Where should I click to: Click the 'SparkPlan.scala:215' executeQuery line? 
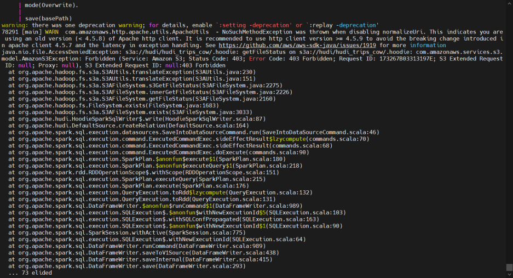click(x=137, y=179)
